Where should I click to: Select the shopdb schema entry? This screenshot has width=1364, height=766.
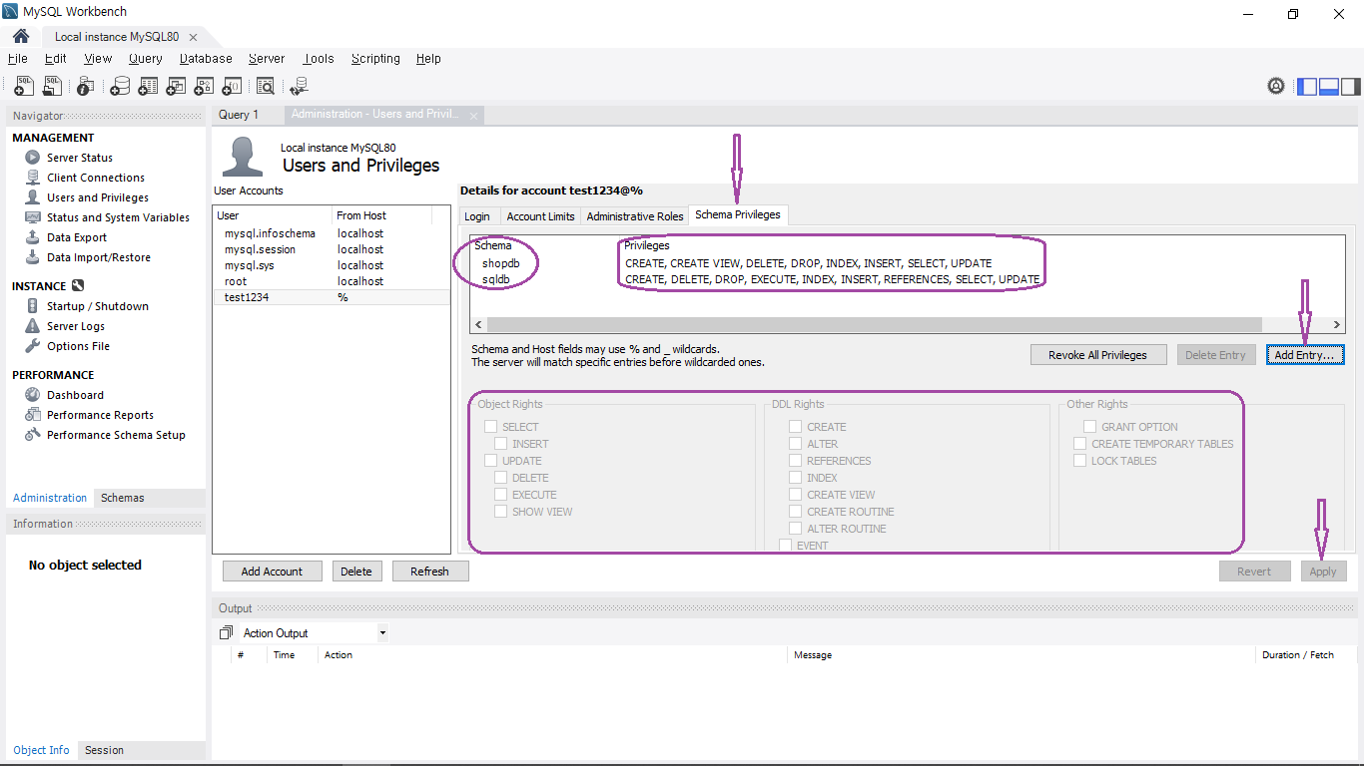(501, 263)
